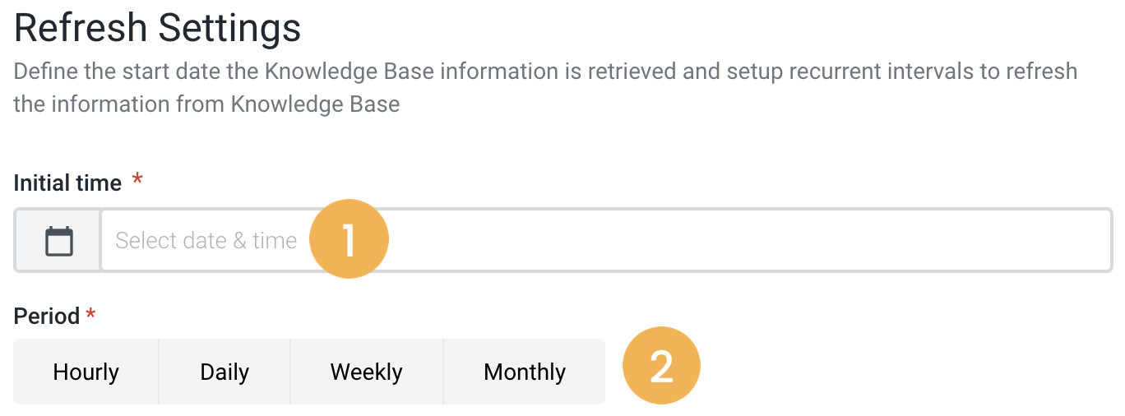This screenshot has width=1125, height=416.
Task: Click the Initial time field label
Action: click(67, 183)
